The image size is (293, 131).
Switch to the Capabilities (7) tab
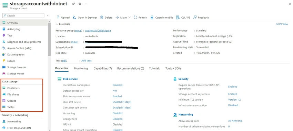point(103,68)
